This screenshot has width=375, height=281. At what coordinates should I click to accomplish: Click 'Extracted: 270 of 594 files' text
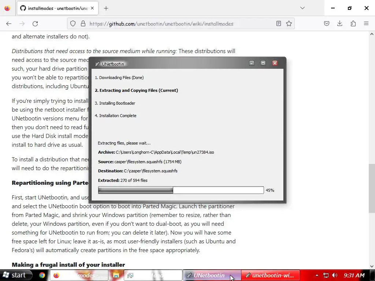coord(123,180)
